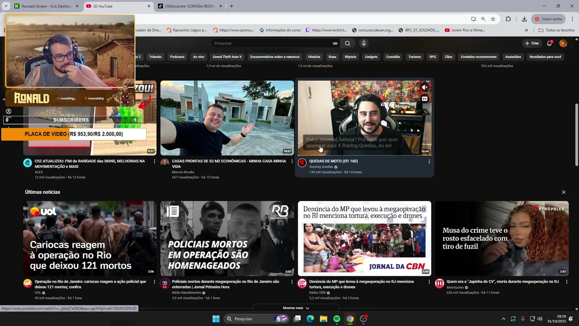The image size is (579, 326).
Task: Close the YouTube browser tab
Action: (x=149, y=6)
